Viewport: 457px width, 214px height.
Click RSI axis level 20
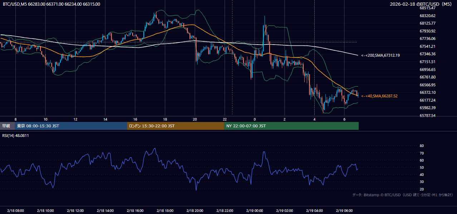(422, 189)
